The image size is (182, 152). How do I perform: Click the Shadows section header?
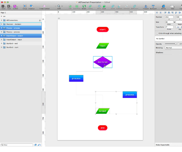(x=159, y=53)
